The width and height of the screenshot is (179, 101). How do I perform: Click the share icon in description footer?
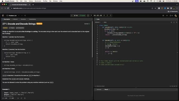(21, 98)
